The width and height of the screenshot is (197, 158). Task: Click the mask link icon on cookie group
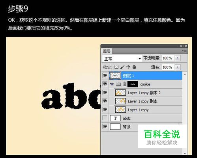(124, 84)
